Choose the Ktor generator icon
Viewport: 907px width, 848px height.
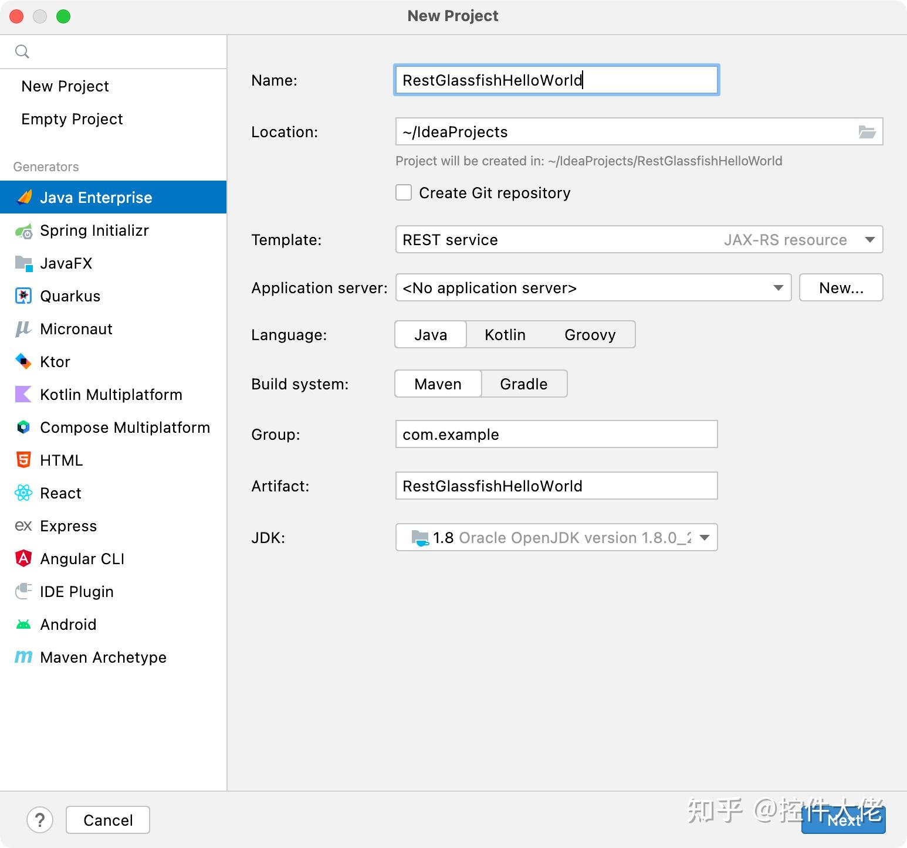point(23,362)
